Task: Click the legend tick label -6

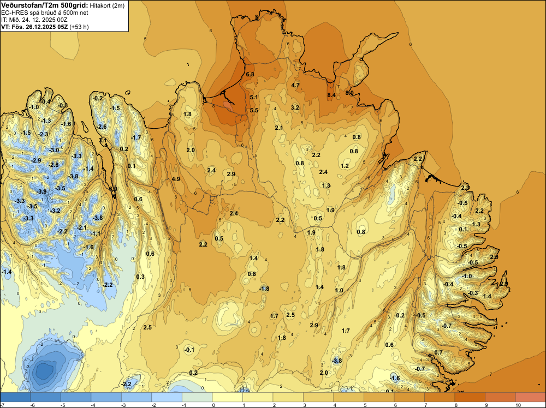Action: [31, 405]
